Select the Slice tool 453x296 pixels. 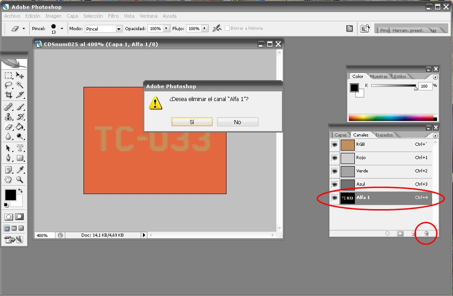click(20, 94)
